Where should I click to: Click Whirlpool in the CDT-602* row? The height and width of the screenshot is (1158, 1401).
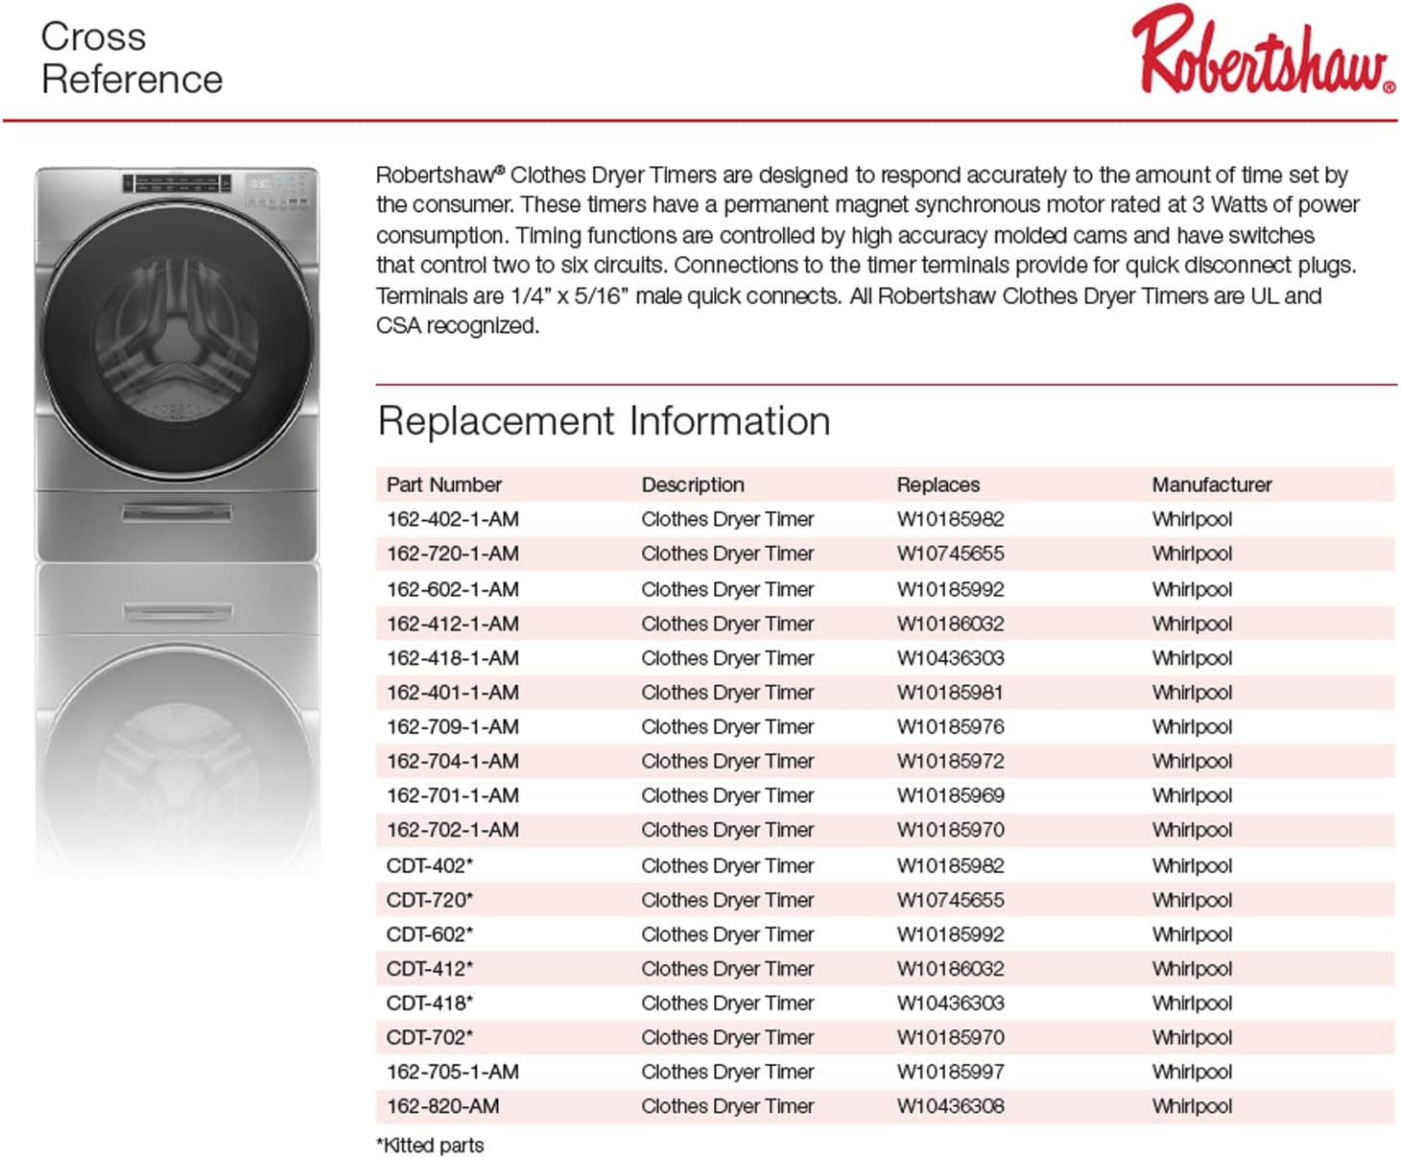click(x=1192, y=934)
